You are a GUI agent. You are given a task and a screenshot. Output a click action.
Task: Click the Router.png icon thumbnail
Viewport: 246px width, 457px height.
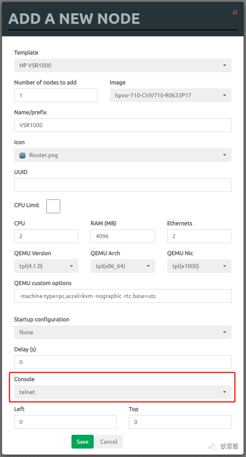pos(23,155)
